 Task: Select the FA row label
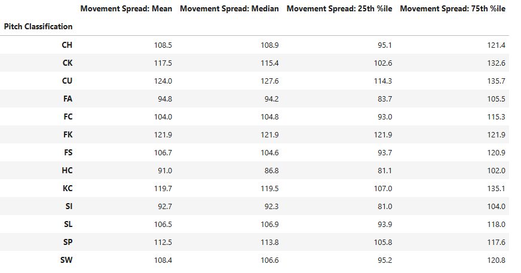click(x=68, y=99)
